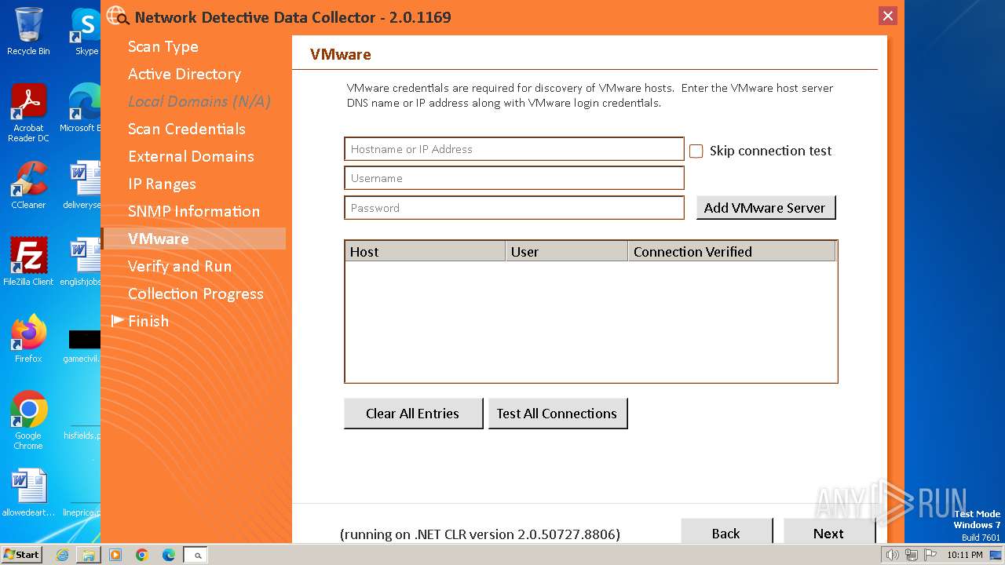Focus the Username field

[514, 178]
